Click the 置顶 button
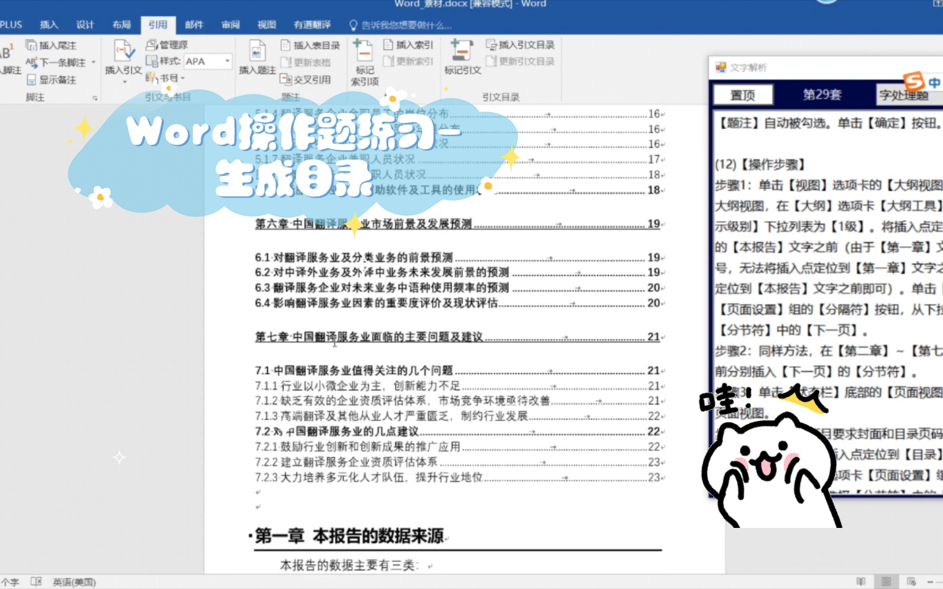Screen dimensions: 943x589 744,94
